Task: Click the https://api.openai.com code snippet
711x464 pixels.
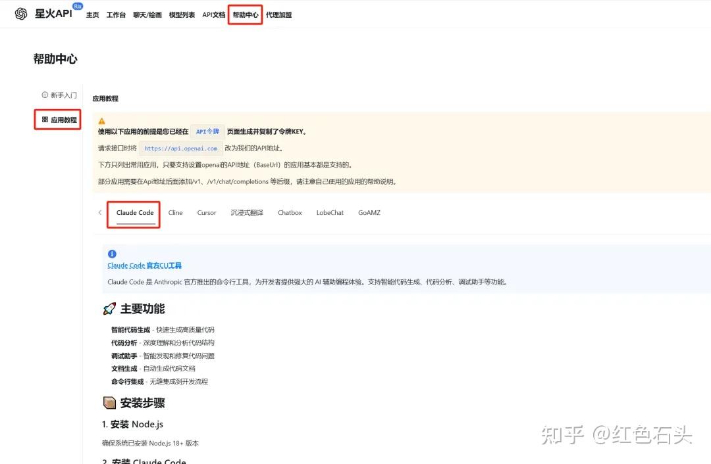Action: tap(181, 149)
